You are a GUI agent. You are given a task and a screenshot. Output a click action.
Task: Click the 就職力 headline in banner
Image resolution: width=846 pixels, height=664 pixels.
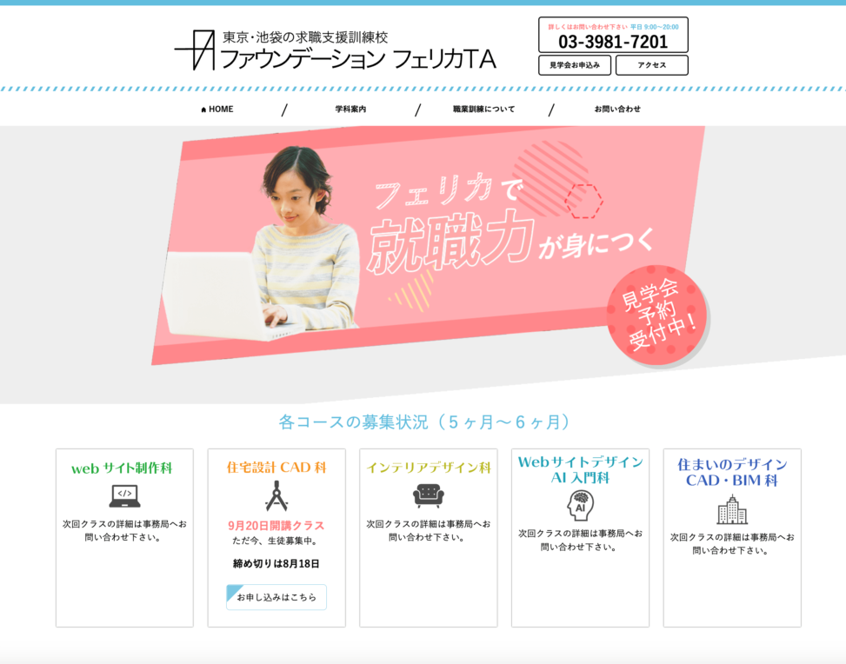coord(450,242)
